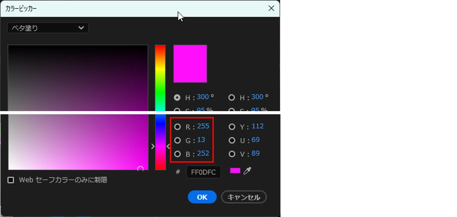
Task: Enable Web セーフカラーのみに制限 checkbox
Action: 11,180
